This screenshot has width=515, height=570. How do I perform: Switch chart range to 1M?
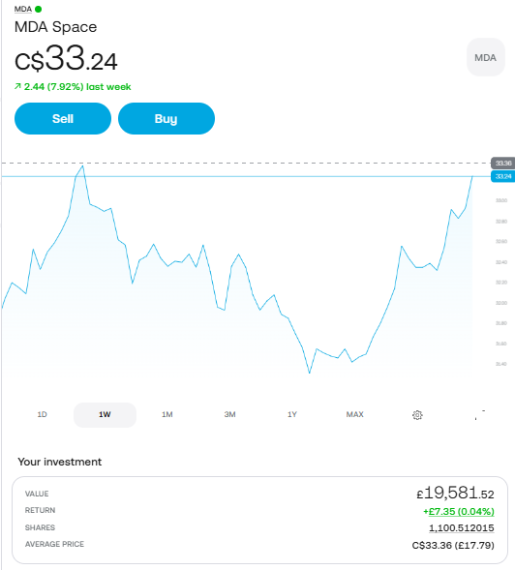pos(167,414)
